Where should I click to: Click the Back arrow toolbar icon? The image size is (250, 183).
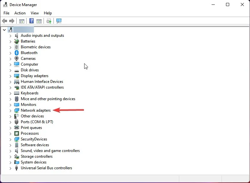(x=4, y=21)
